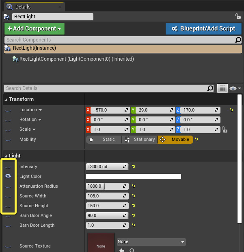Image resolution: width=244 pixels, height=252 pixels.
Task: Toggle property visibility next to Intensity
Action: point(8,167)
